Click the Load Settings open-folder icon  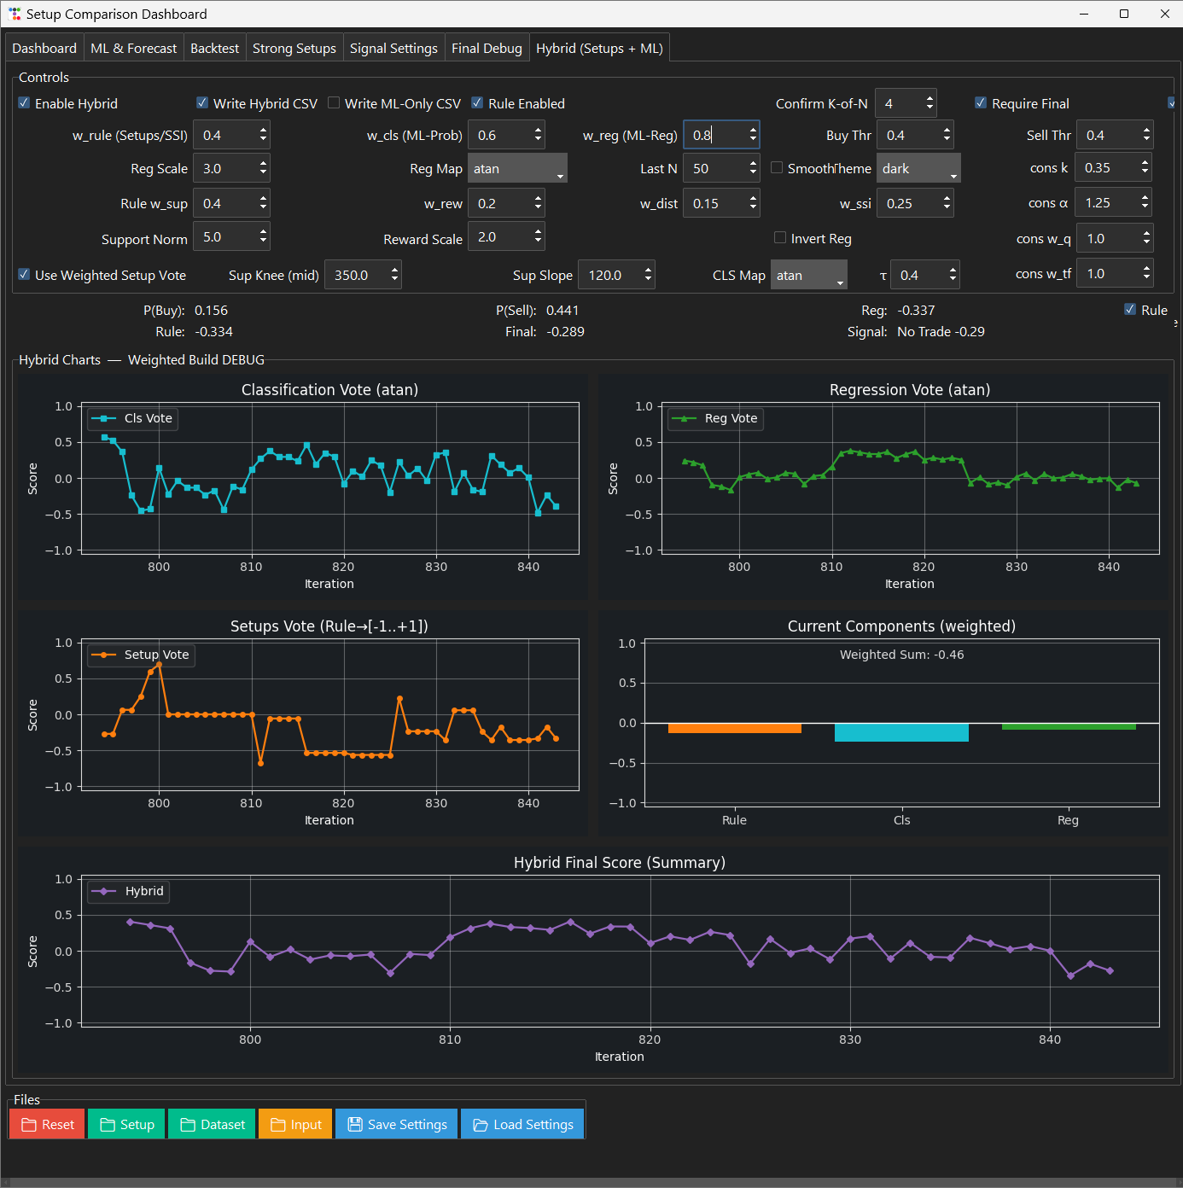(x=481, y=1125)
